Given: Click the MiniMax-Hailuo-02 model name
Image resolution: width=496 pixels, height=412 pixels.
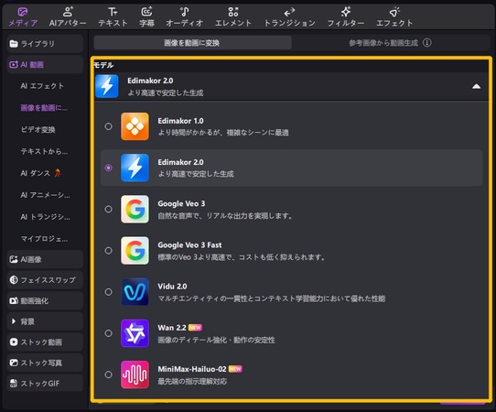Looking at the screenshot, I should click(x=192, y=369).
